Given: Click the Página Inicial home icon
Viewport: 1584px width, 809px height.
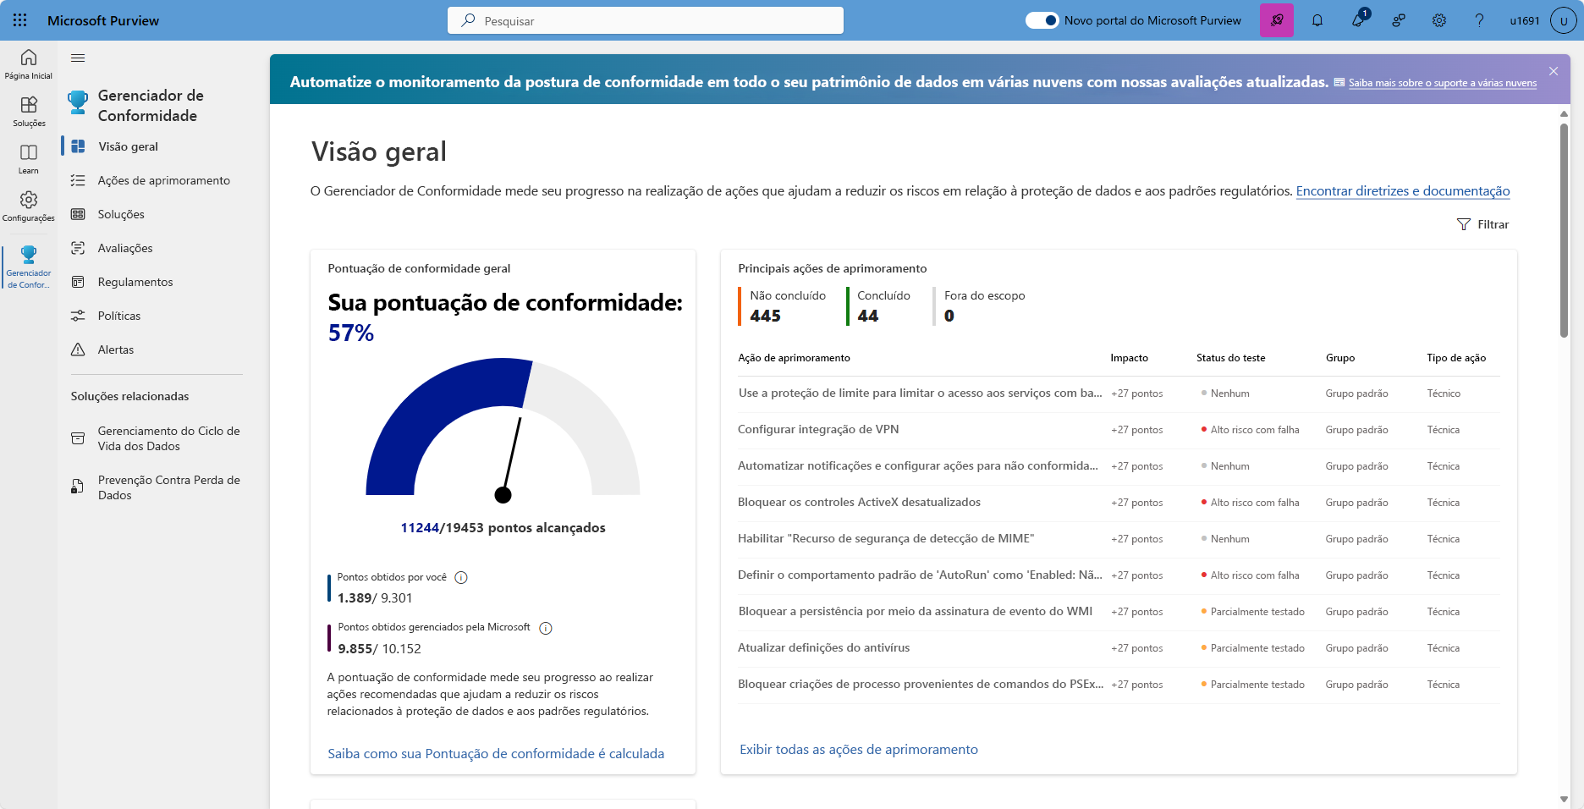Looking at the screenshot, I should 29,63.
